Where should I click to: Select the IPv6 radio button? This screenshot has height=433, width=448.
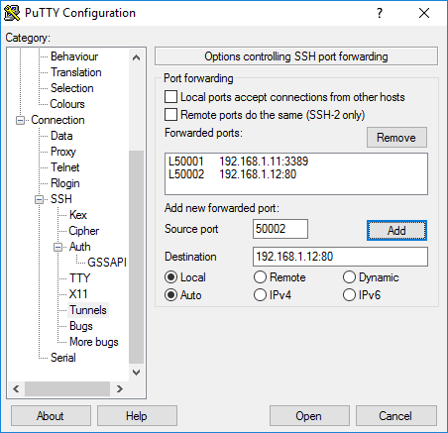(x=349, y=295)
